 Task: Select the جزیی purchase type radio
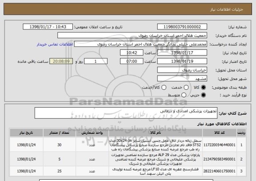point(203,95)
